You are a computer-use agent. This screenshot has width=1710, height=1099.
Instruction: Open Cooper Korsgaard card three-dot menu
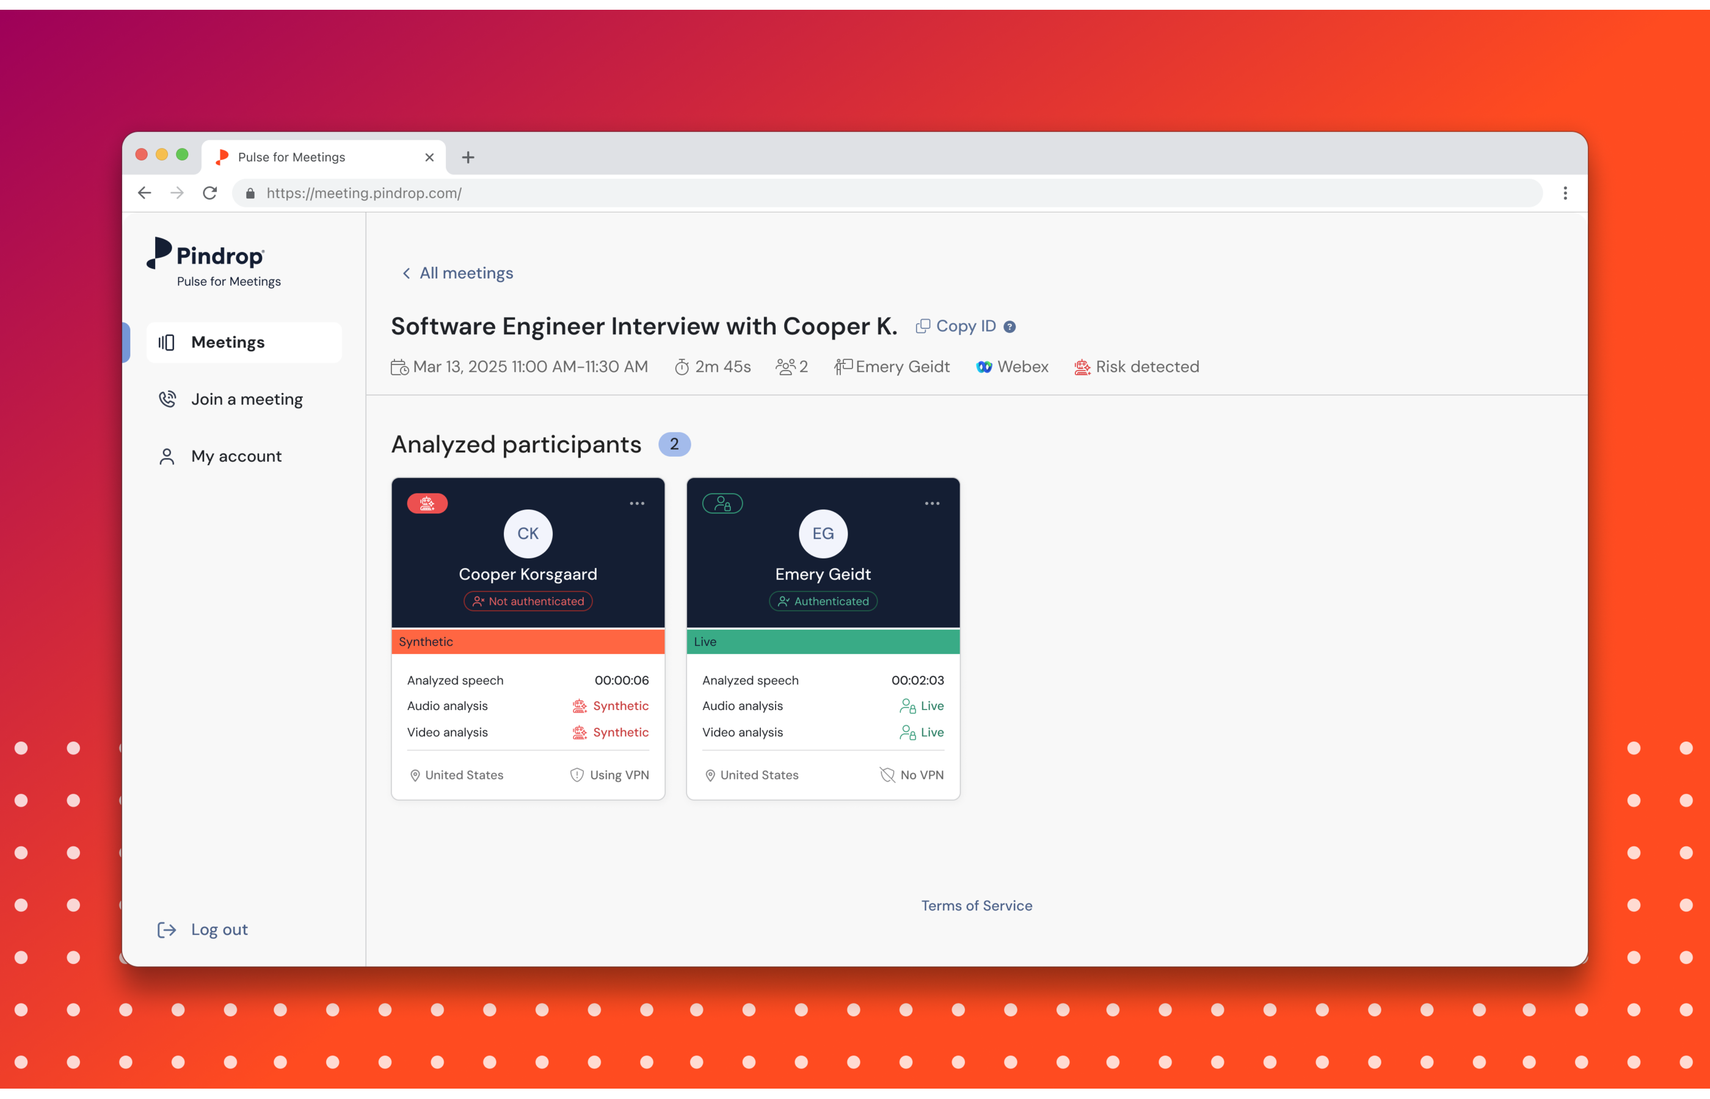click(x=636, y=504)
